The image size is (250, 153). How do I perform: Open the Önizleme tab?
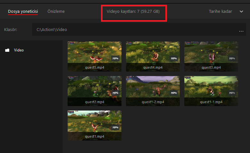pos(56,11)
